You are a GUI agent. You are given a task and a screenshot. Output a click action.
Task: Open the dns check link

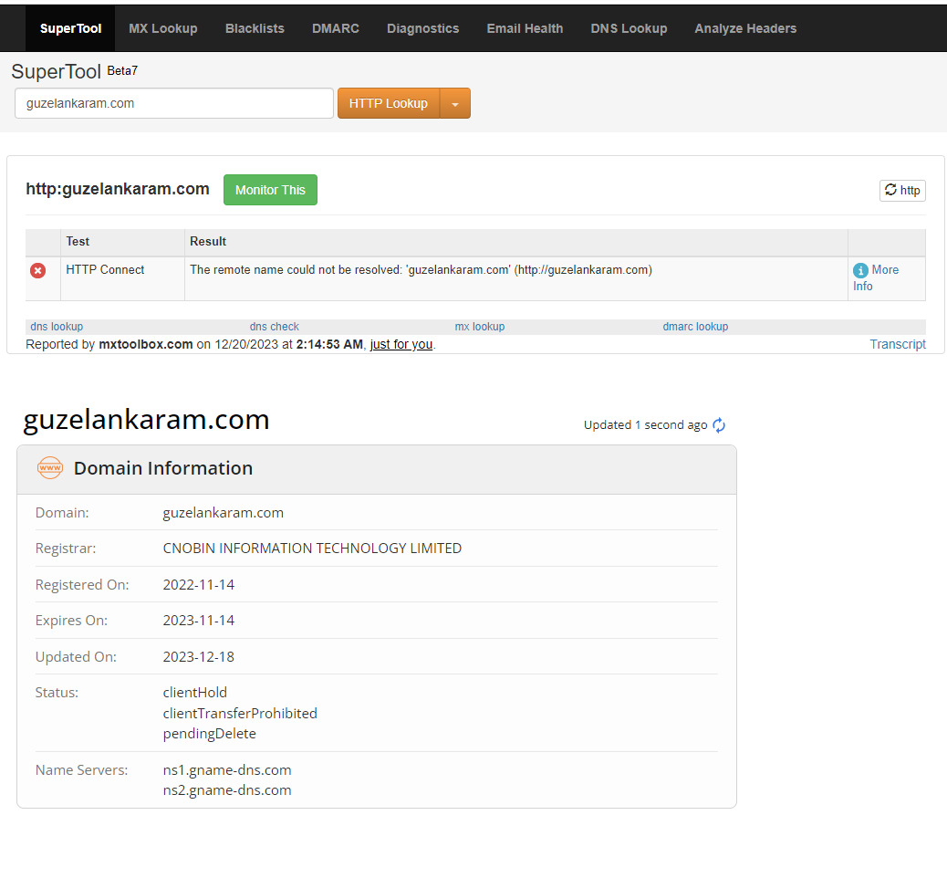click(274, 326)
